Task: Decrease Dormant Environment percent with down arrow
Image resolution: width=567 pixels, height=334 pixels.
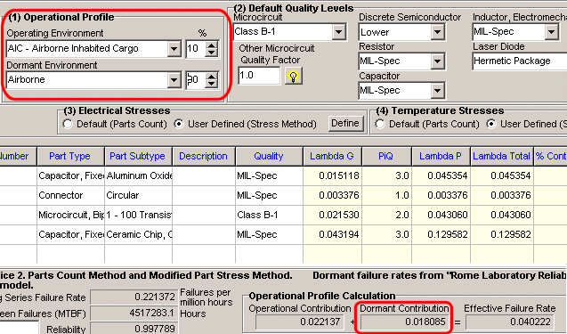Action: coord(211,84)
